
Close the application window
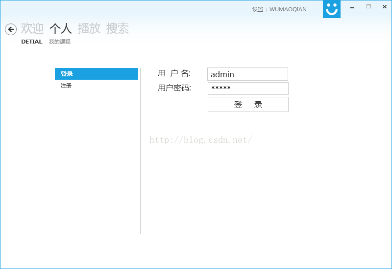[385, 7]
